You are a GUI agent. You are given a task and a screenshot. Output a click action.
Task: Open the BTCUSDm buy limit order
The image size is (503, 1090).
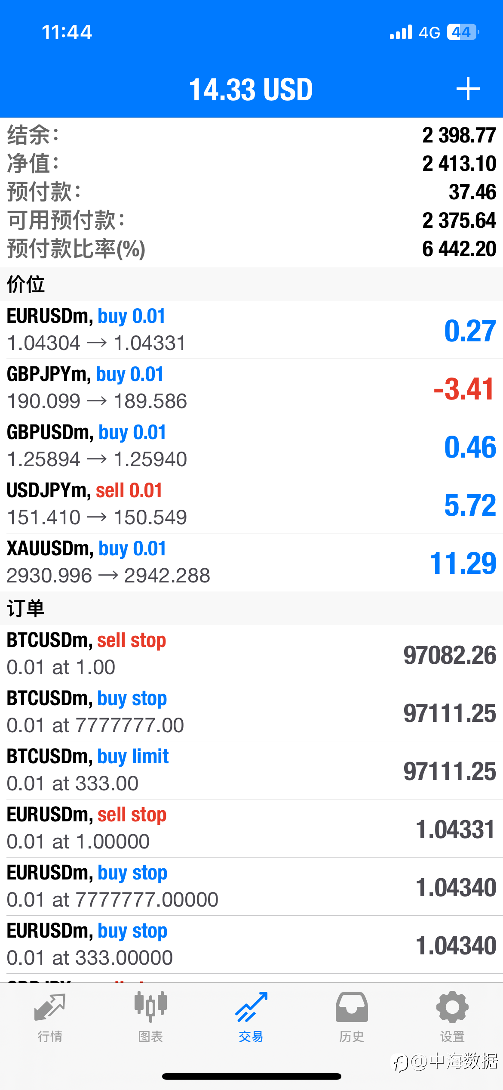[252, 770]
